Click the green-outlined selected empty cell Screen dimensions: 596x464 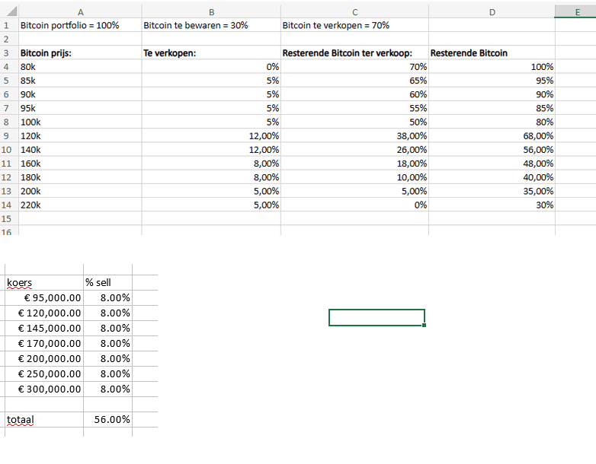click(x=377, y=317)
